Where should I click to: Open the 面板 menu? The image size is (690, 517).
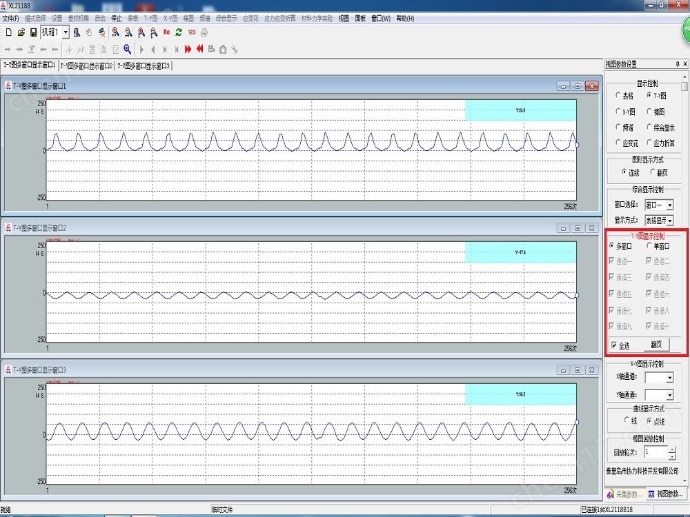360,19
